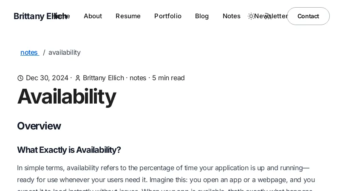Navigate to Portfolio in the header
The height and width of the screenshot is (191, 340).
pos(167,16)
